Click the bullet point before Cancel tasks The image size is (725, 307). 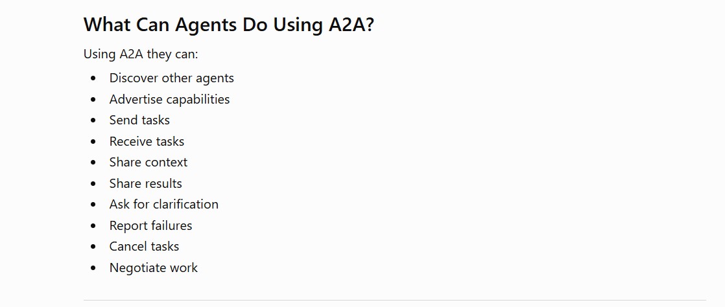pos(94,247)
